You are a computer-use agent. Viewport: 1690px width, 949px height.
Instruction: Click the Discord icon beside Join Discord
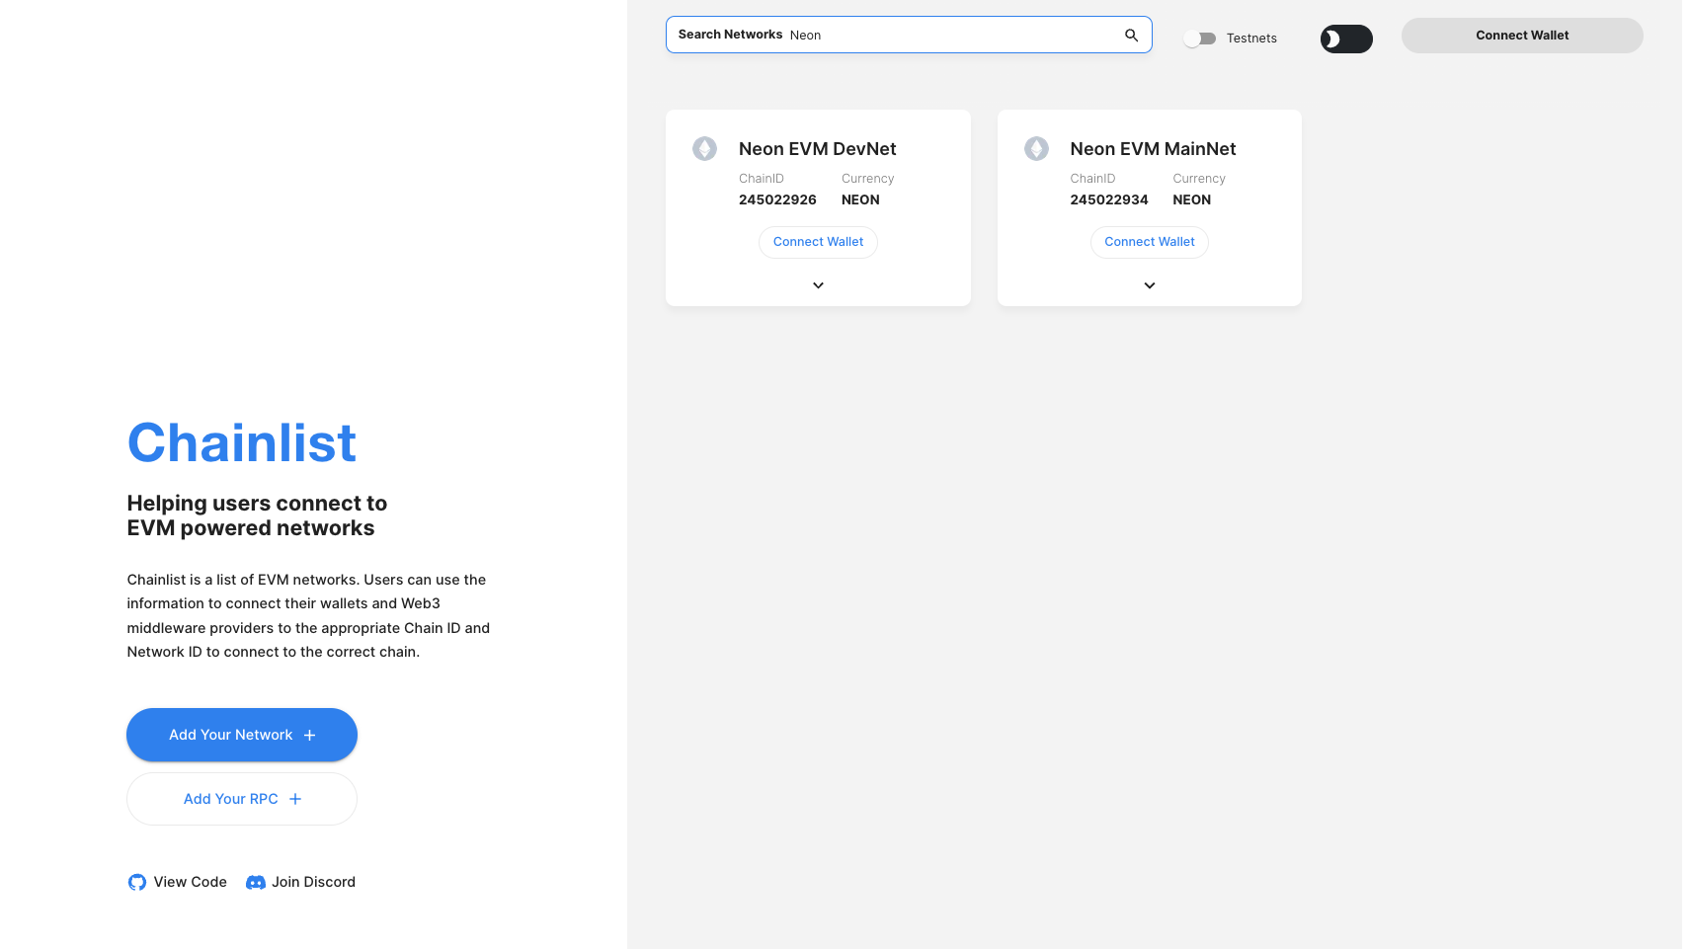[256, 882]
